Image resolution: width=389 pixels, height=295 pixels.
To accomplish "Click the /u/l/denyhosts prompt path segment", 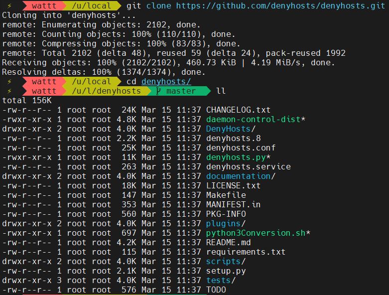I will 107,91.
